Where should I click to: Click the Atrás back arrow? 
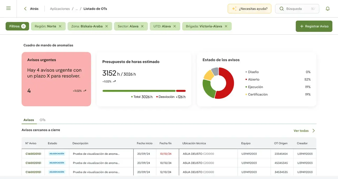tap(25, 9)
